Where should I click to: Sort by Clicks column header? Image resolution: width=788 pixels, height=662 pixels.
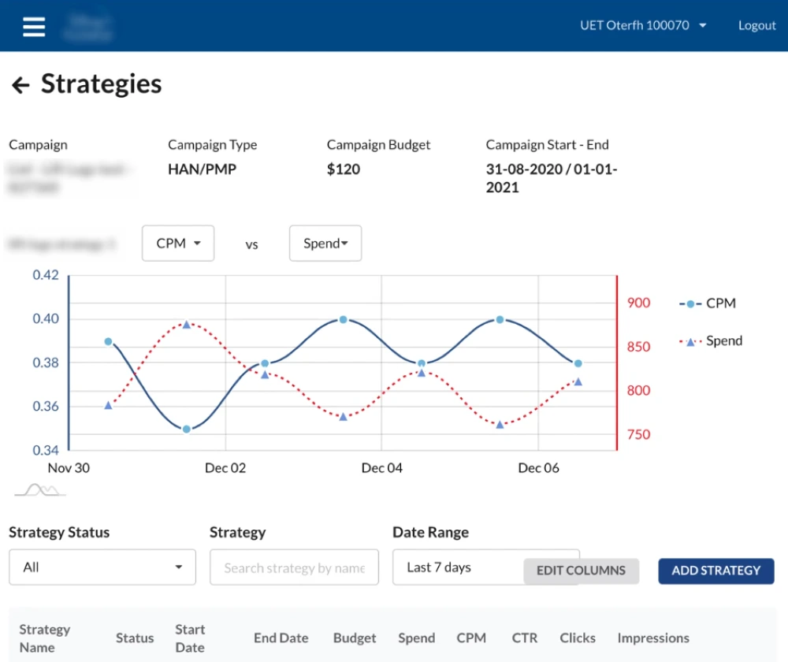click(x=578, y=638)
